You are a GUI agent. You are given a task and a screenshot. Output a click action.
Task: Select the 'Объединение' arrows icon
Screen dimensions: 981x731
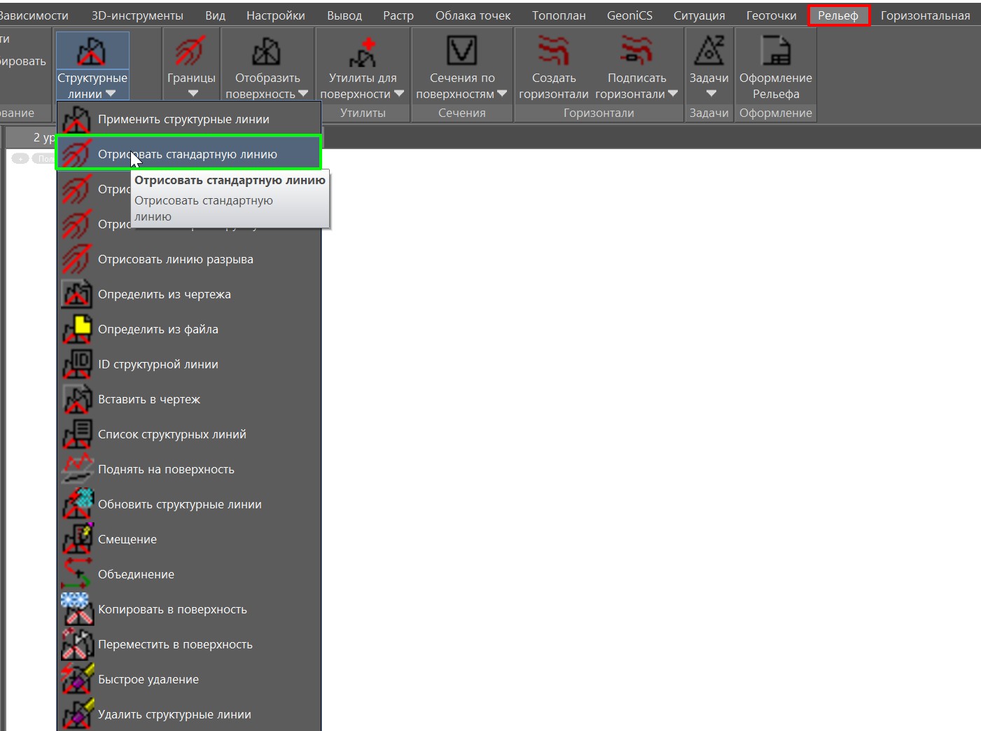77,574
